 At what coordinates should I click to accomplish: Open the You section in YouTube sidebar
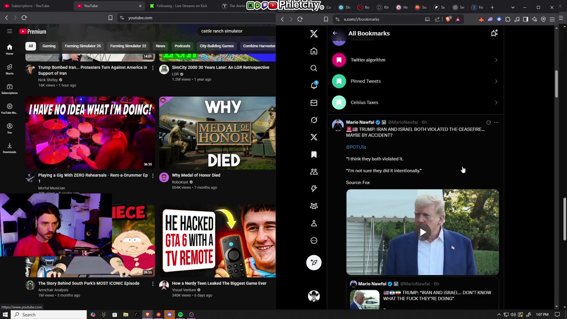pos(9,128)
